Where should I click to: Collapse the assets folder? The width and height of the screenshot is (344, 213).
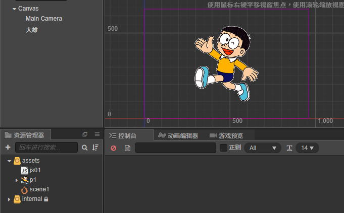coord(9,161)
